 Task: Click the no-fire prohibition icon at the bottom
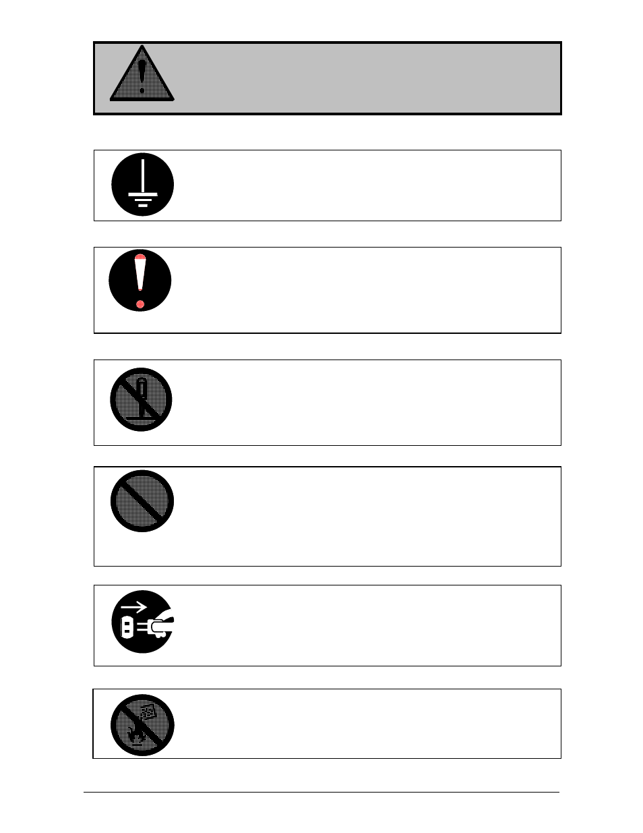142,725
